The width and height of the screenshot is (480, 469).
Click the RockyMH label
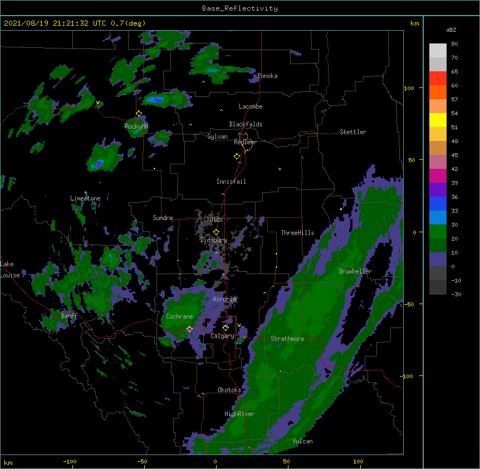coord(136,126)
